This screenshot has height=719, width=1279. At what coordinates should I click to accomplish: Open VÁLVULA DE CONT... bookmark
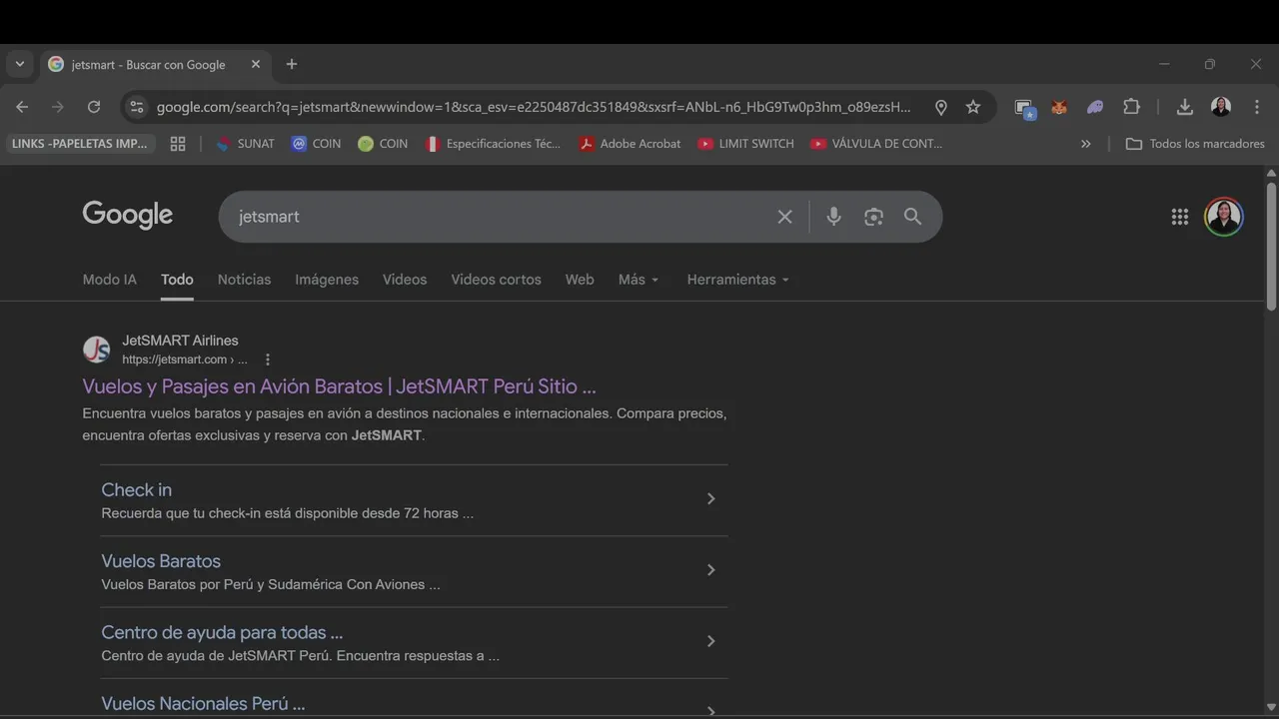point(876,144)
